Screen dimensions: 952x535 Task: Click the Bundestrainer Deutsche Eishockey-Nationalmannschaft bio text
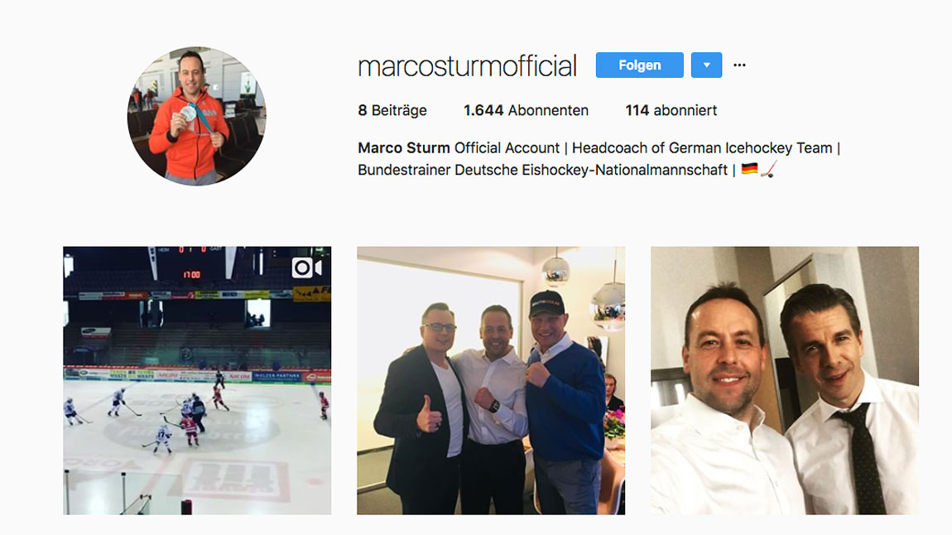click(x=542, y=170)
